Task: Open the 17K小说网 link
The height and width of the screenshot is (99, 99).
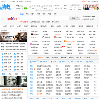Action: [59, 78]
